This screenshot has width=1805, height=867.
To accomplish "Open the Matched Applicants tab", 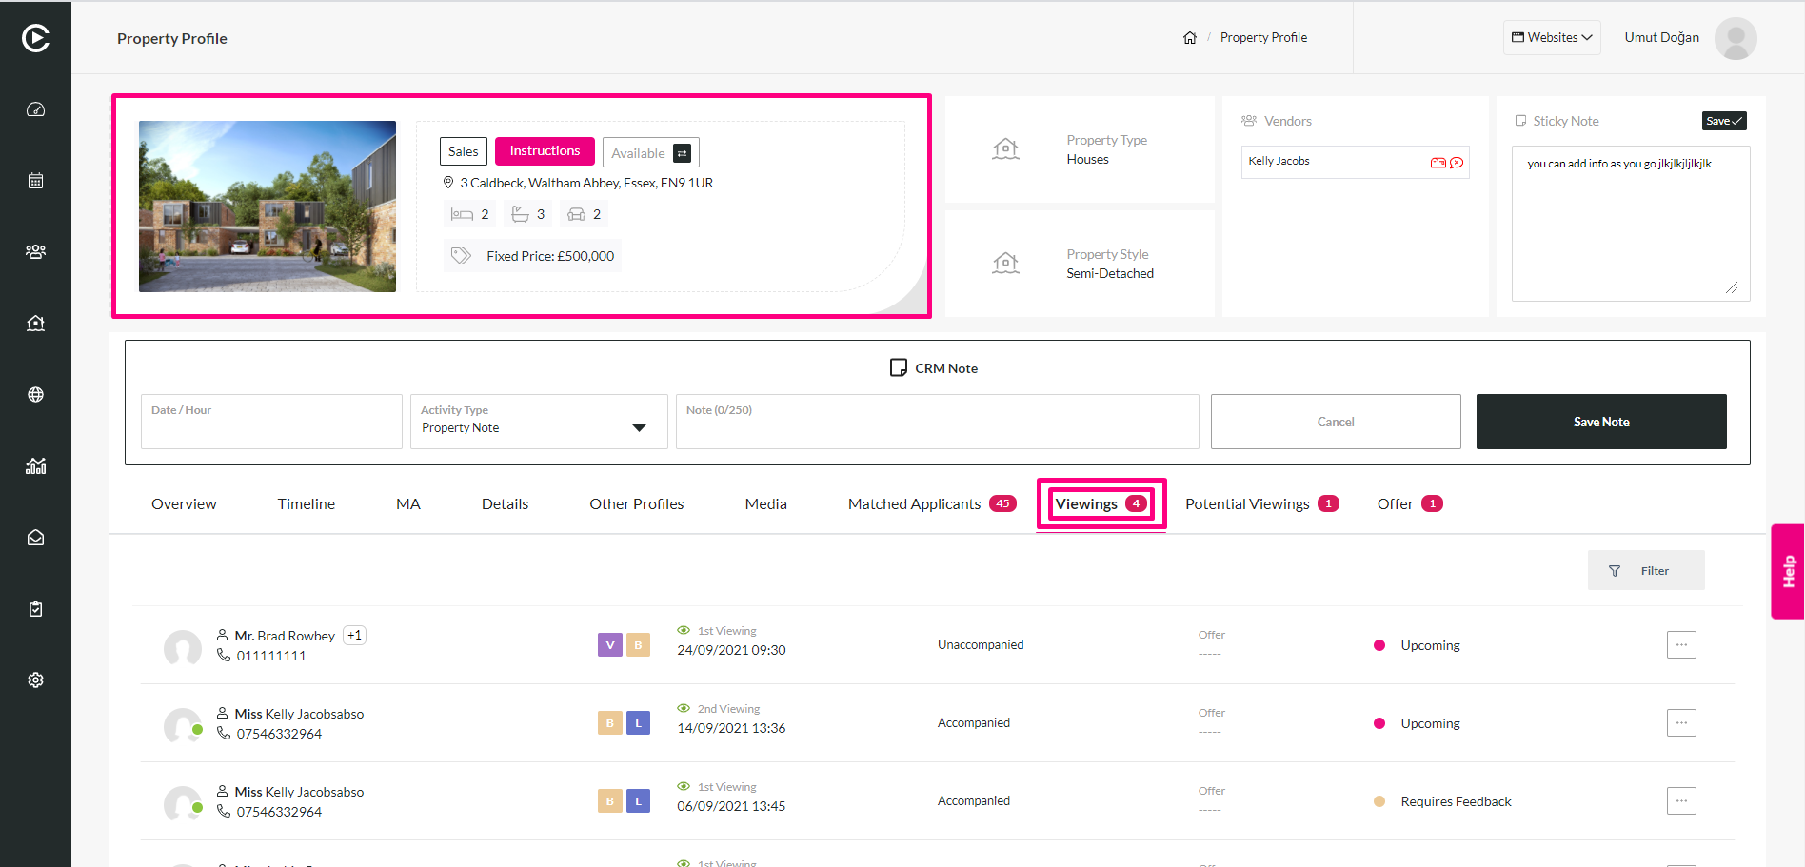I will (932, 504).
